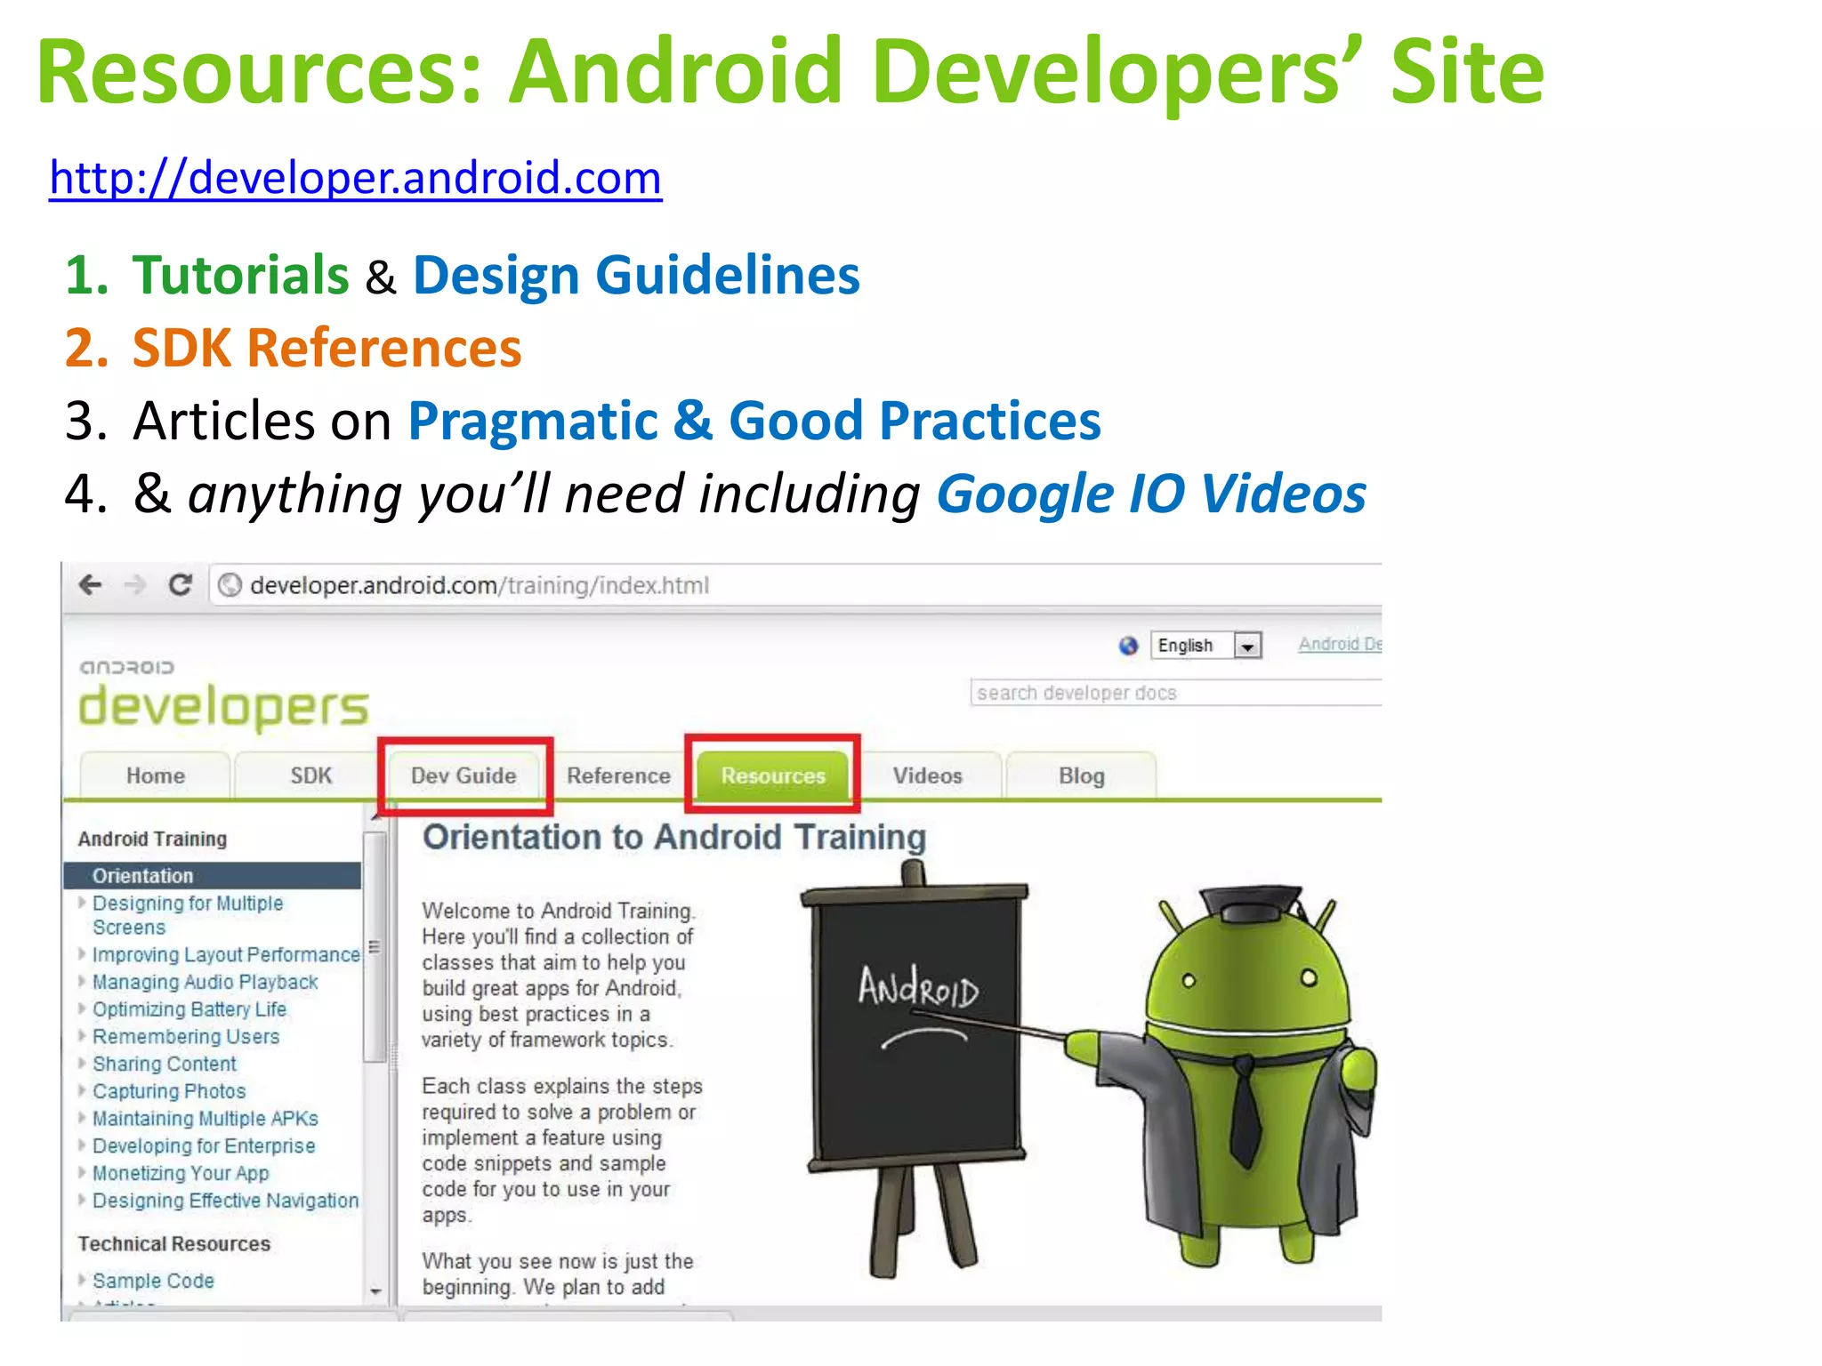Switch to the Reference tab
This screenshot has height=1366, width=1822.
[618, 775]
